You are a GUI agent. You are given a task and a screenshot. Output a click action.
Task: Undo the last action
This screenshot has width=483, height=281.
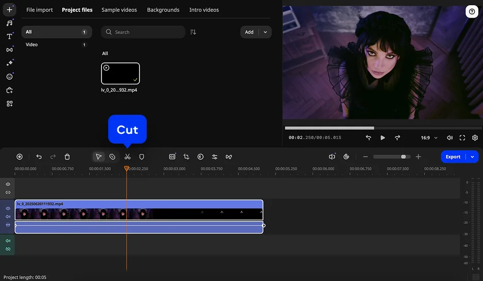click(39, 156)
